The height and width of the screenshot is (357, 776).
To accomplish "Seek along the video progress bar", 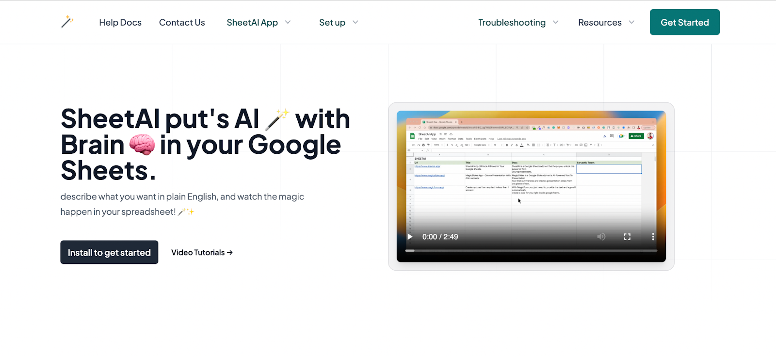I will click(531, 250).
